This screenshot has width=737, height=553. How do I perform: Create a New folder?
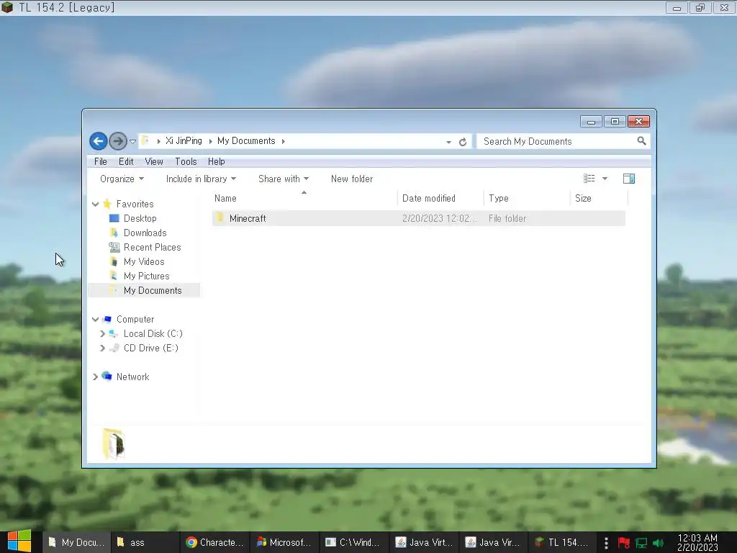tap(351, 179)
